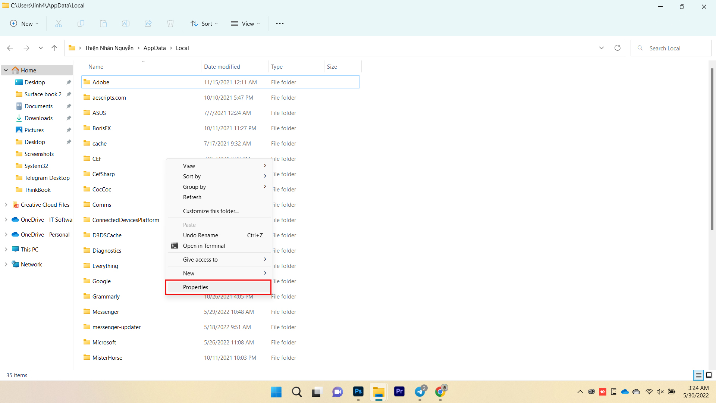The image size is (716, 403).
Task: Choose View in context menu
Action: (219, 166)
